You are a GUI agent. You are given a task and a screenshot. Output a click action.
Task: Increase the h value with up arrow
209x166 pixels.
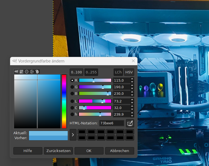click(132, 113)
